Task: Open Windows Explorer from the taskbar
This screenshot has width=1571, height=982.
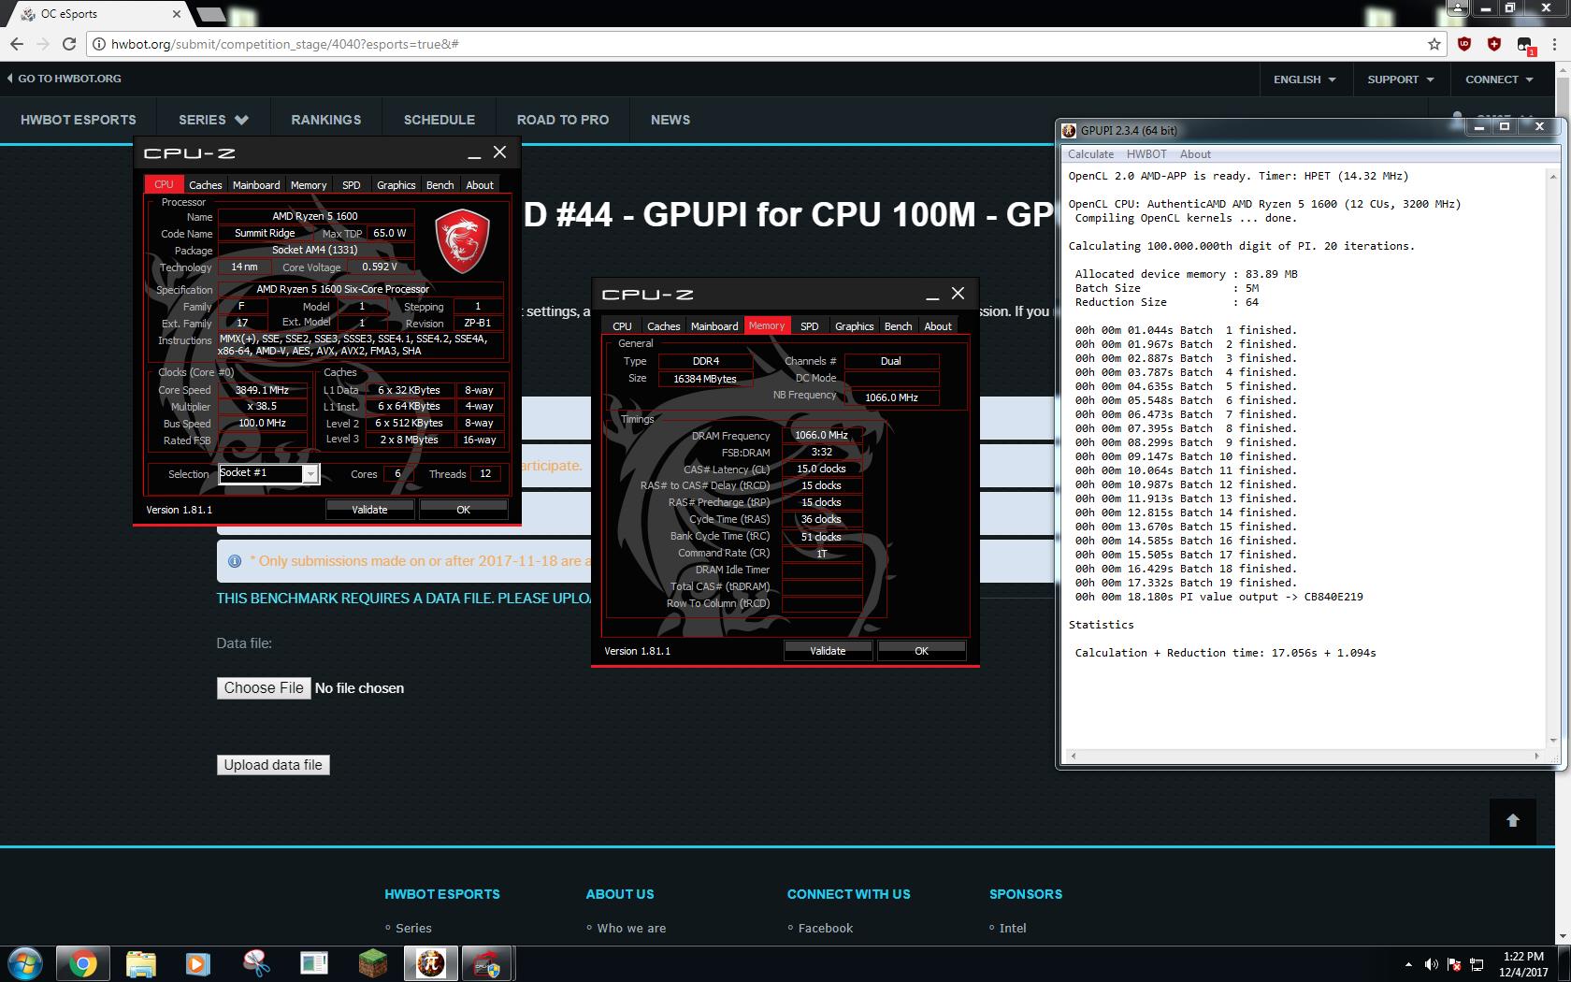Action: point(140,963)
